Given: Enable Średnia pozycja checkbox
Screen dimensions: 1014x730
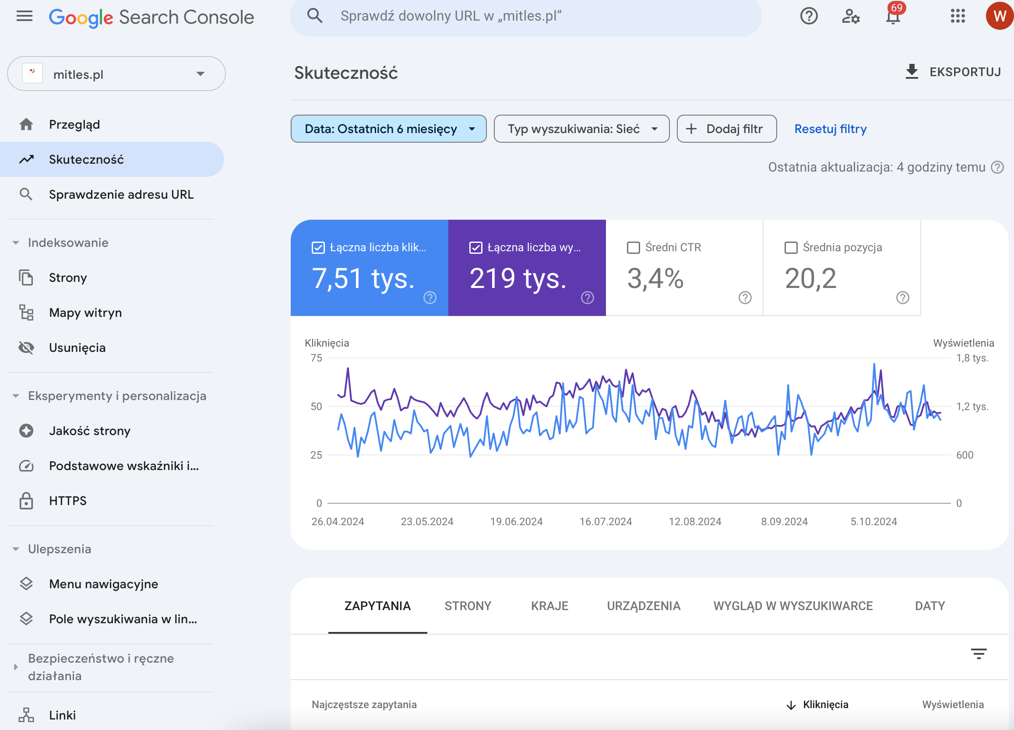Looking at the screenshot, I should [x=791, y=247].
